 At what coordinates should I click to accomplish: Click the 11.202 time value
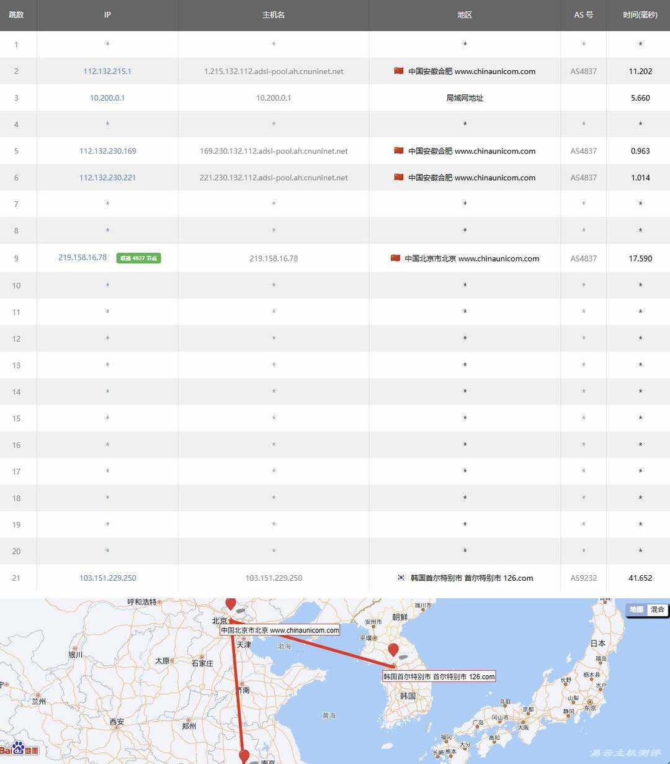point(640,71)
